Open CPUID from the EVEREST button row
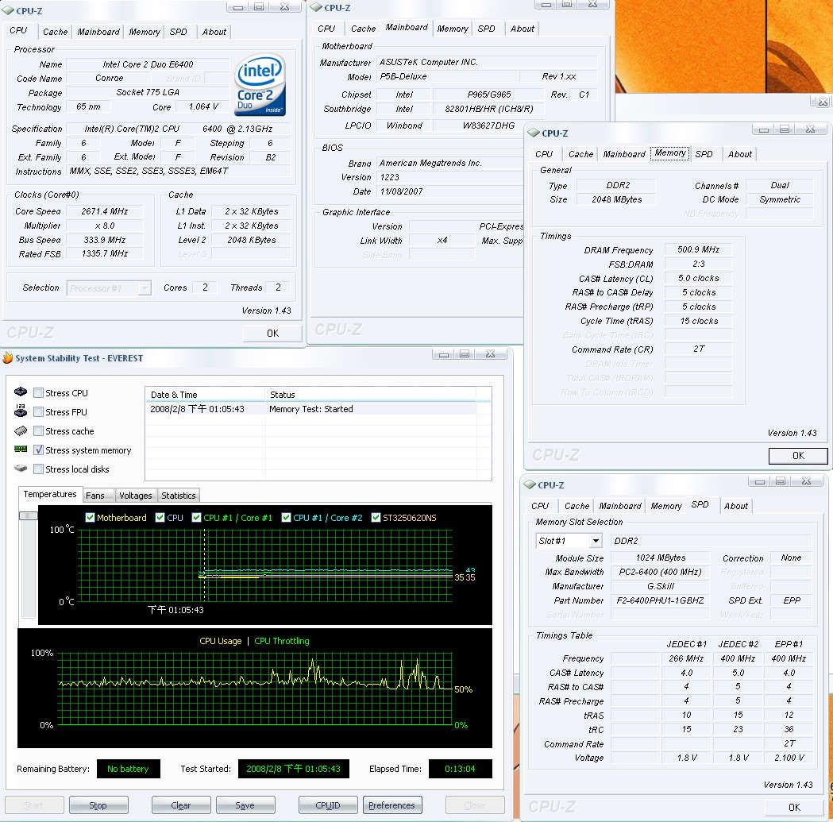This screenshot has height=822, width=833. pos(328,805)
